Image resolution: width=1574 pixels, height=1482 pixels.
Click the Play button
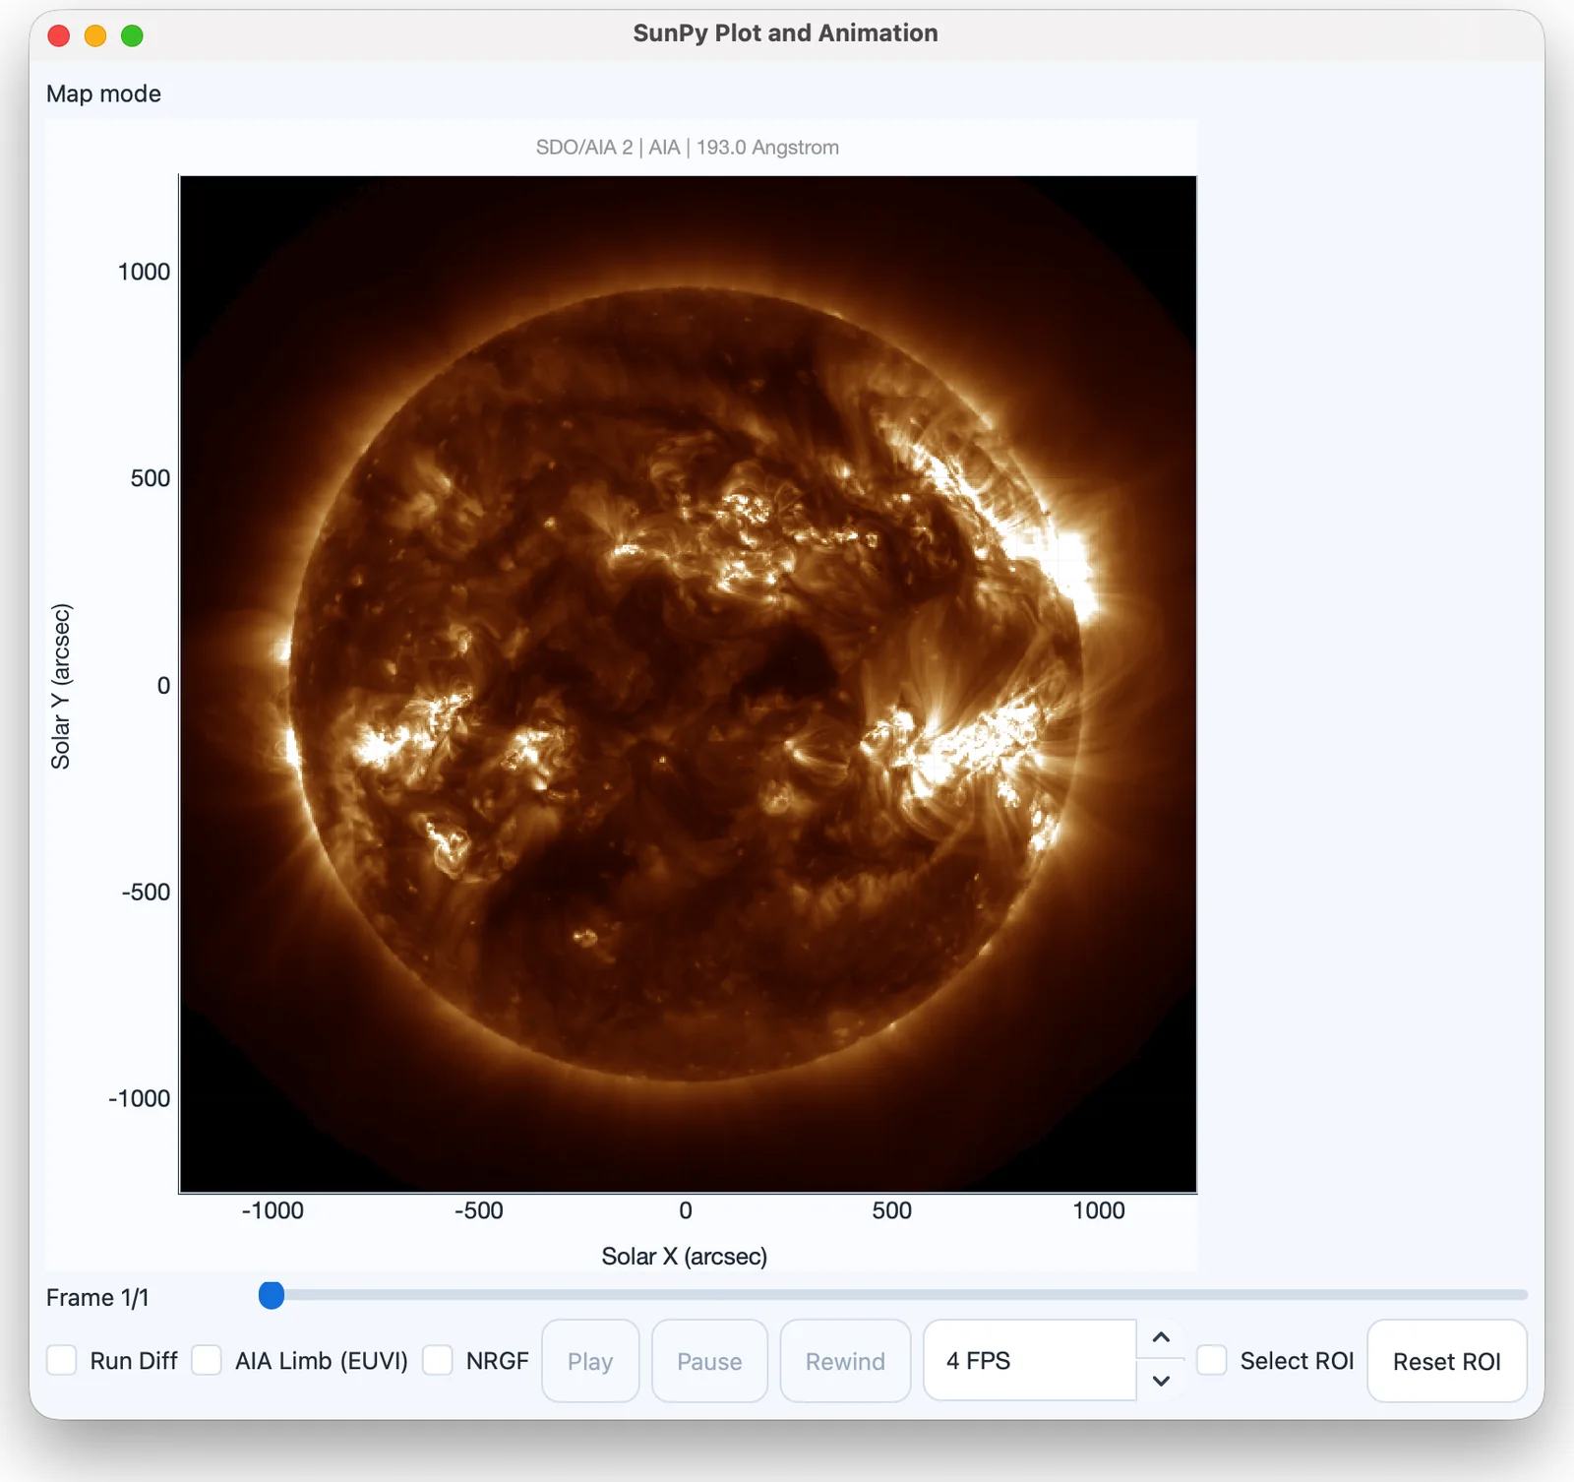(590, 1361)
